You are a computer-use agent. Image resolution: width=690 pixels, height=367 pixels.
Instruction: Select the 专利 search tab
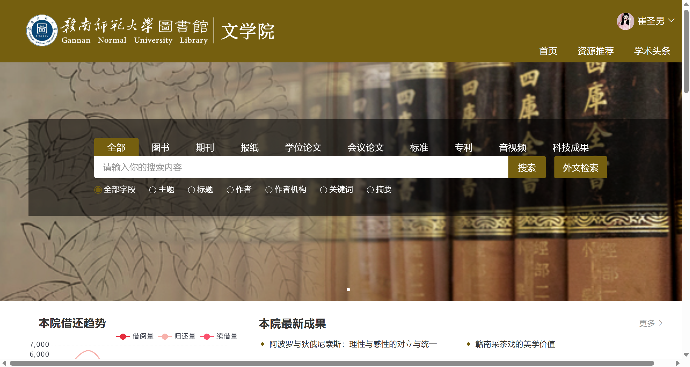click(463, 148)
